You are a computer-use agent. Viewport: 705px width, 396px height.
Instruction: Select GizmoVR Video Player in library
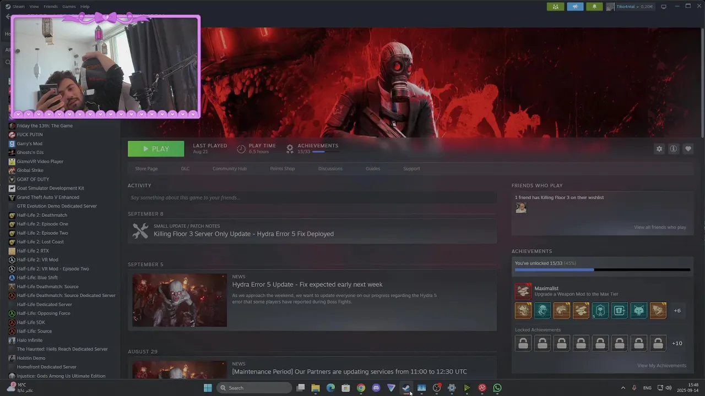click(x=40, y=162)
